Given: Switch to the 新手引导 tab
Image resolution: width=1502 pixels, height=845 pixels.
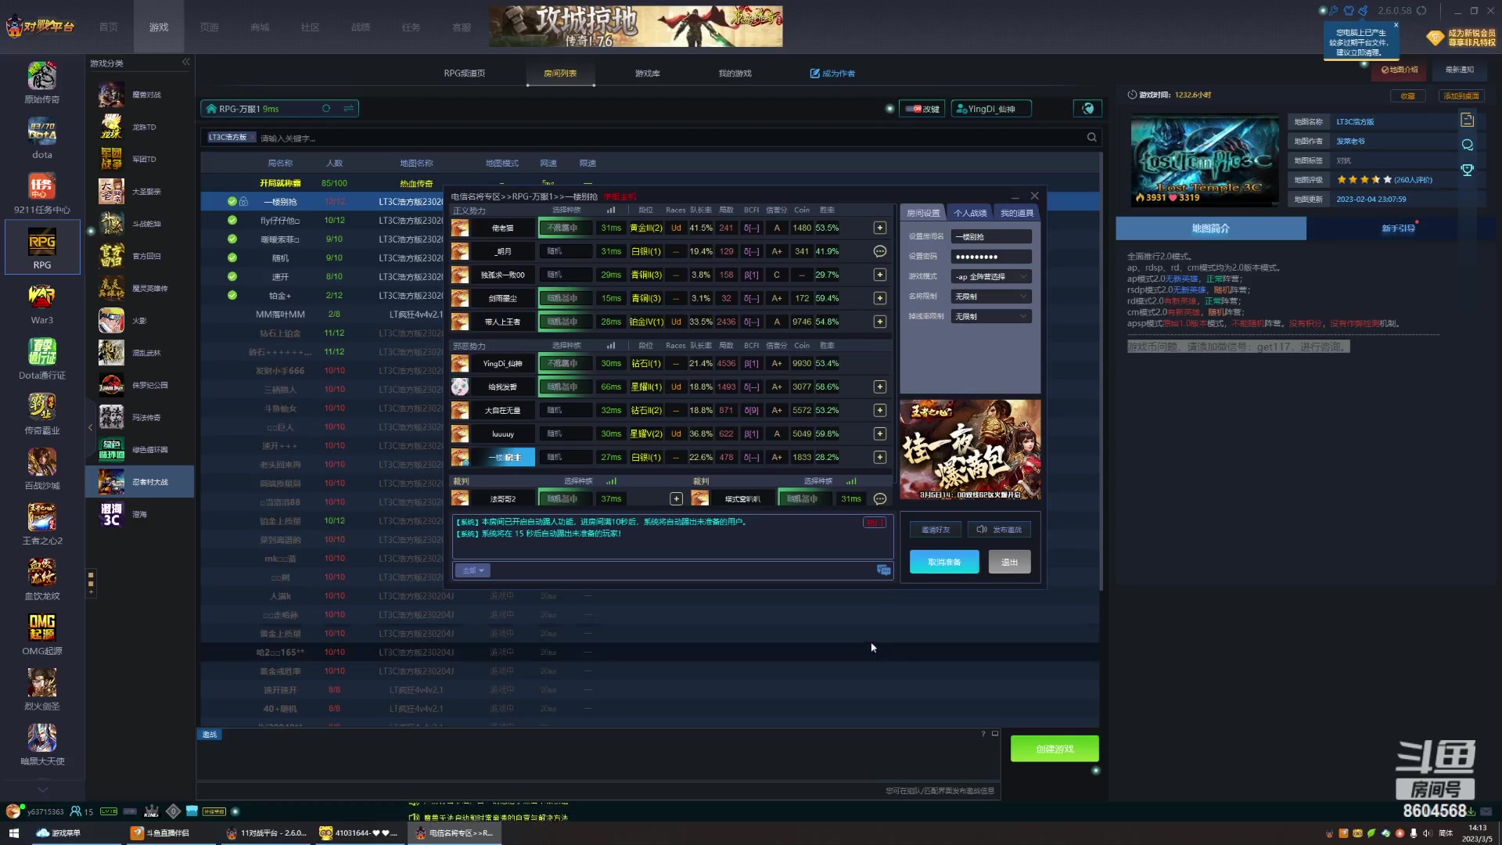Looking at the screenshot, I should click(1398, 228).
